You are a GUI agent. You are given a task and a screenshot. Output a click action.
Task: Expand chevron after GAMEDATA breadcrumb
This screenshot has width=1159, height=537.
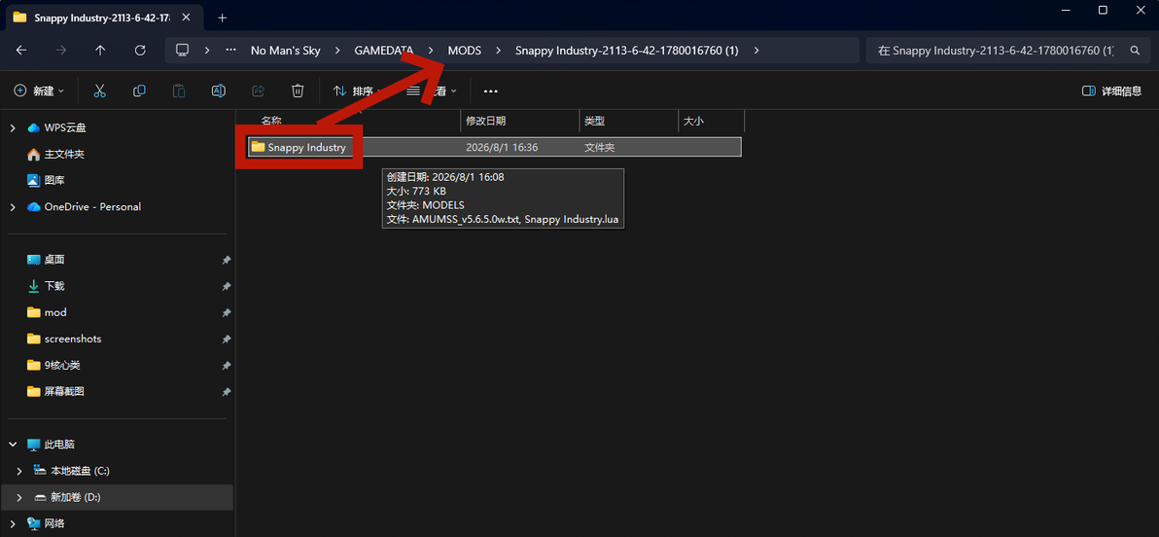(x=430, y=51)
